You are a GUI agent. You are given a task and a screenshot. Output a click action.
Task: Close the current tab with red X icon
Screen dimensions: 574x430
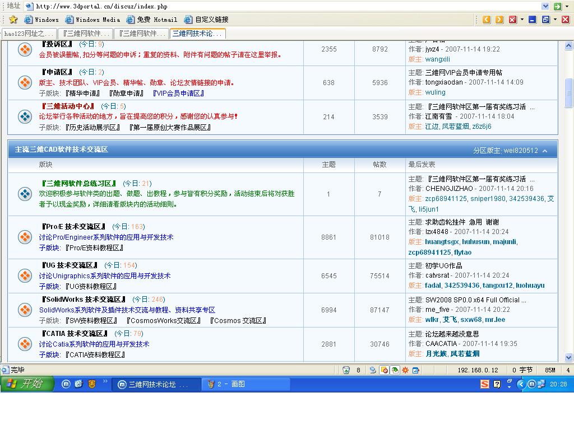(x=512, y=20)
